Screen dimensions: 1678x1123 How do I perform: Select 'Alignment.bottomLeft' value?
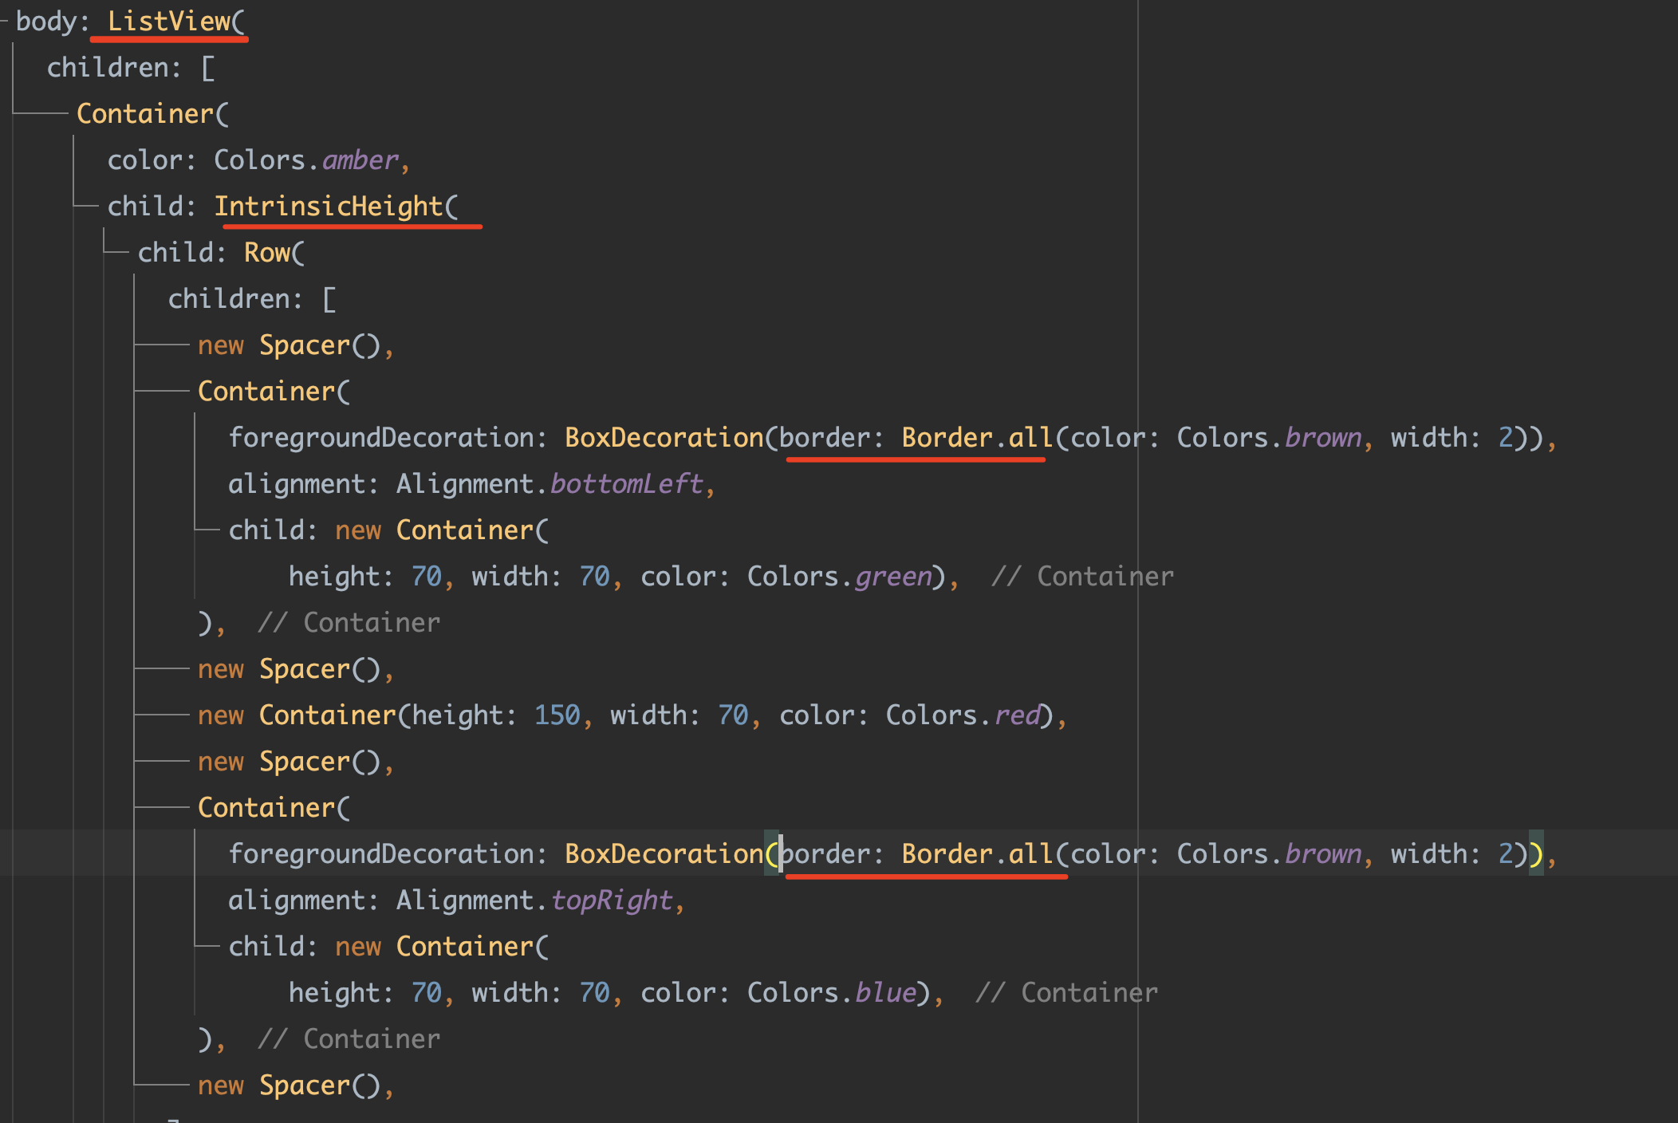[549, 484]
